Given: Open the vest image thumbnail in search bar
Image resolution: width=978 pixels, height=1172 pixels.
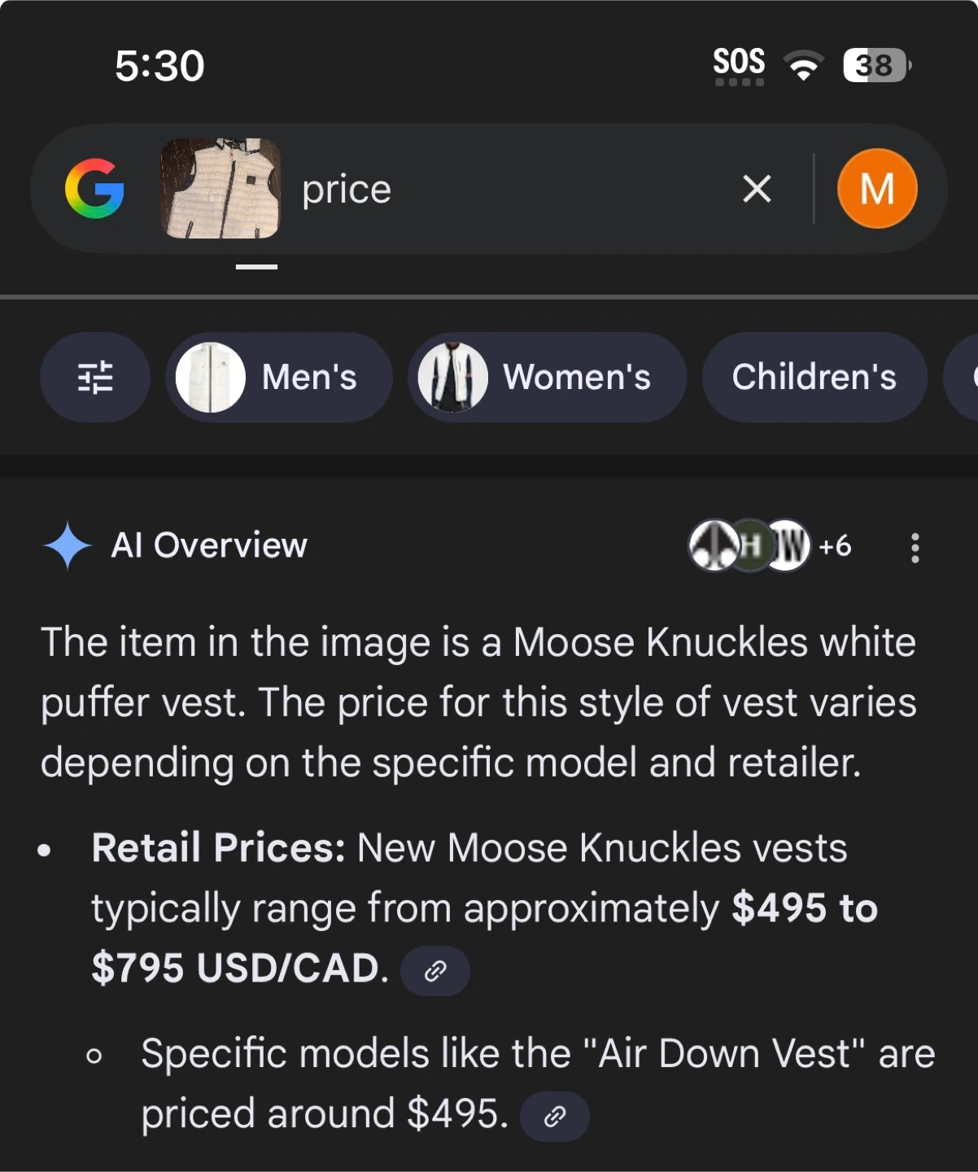Looking at the screenshot, I should coord(220,189).
